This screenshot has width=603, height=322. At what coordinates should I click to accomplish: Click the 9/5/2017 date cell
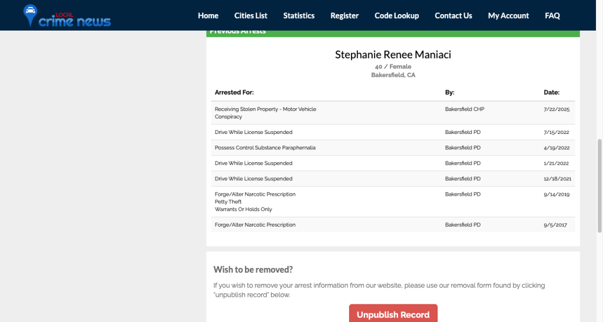(x=556, y=225)
